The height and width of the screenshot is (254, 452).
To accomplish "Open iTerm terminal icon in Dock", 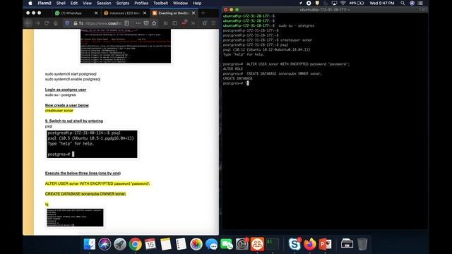I will [273, 244].
